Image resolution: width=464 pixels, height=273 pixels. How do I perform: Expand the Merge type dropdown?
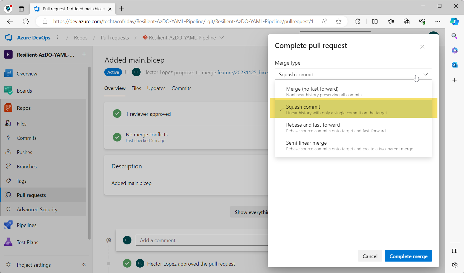coord(353,74)
